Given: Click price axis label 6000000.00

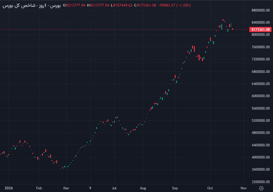Looking at the screenshot, I should coord(261,96).
